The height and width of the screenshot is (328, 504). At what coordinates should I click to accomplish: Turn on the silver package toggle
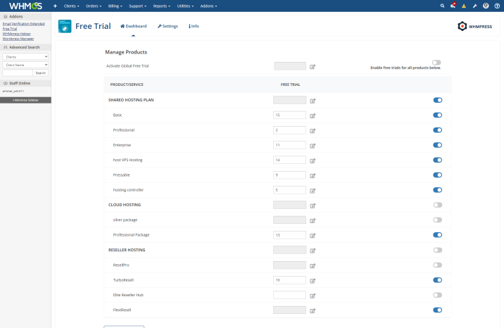coord(438,220)
